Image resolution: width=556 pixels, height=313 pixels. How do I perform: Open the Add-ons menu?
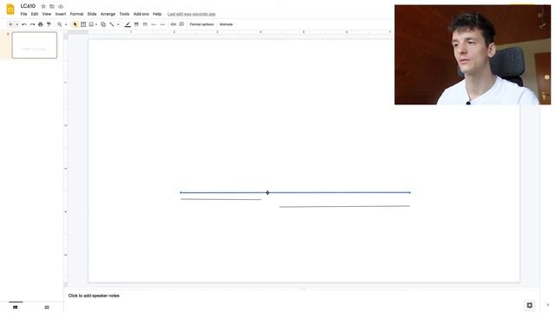141,14
